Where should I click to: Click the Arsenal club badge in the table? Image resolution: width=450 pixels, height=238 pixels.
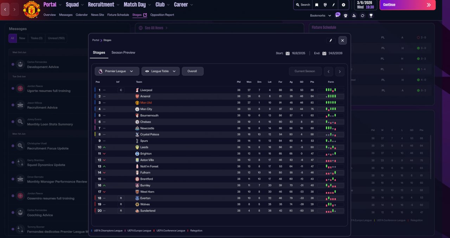(x=137, y=96)
